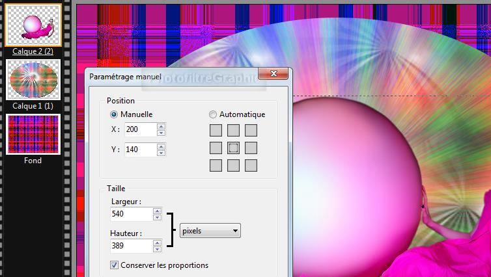Select center square in alignment grid
This screenshot has height=277, width=491.
[x=233, y=148]
